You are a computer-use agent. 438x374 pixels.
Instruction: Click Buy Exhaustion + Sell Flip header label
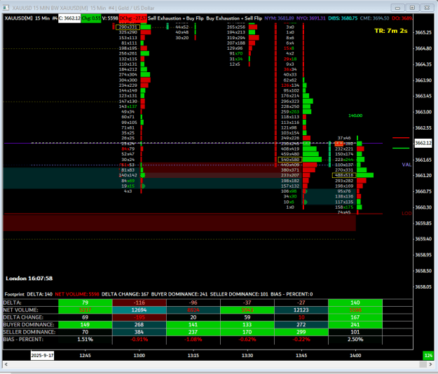coord(234,18)
